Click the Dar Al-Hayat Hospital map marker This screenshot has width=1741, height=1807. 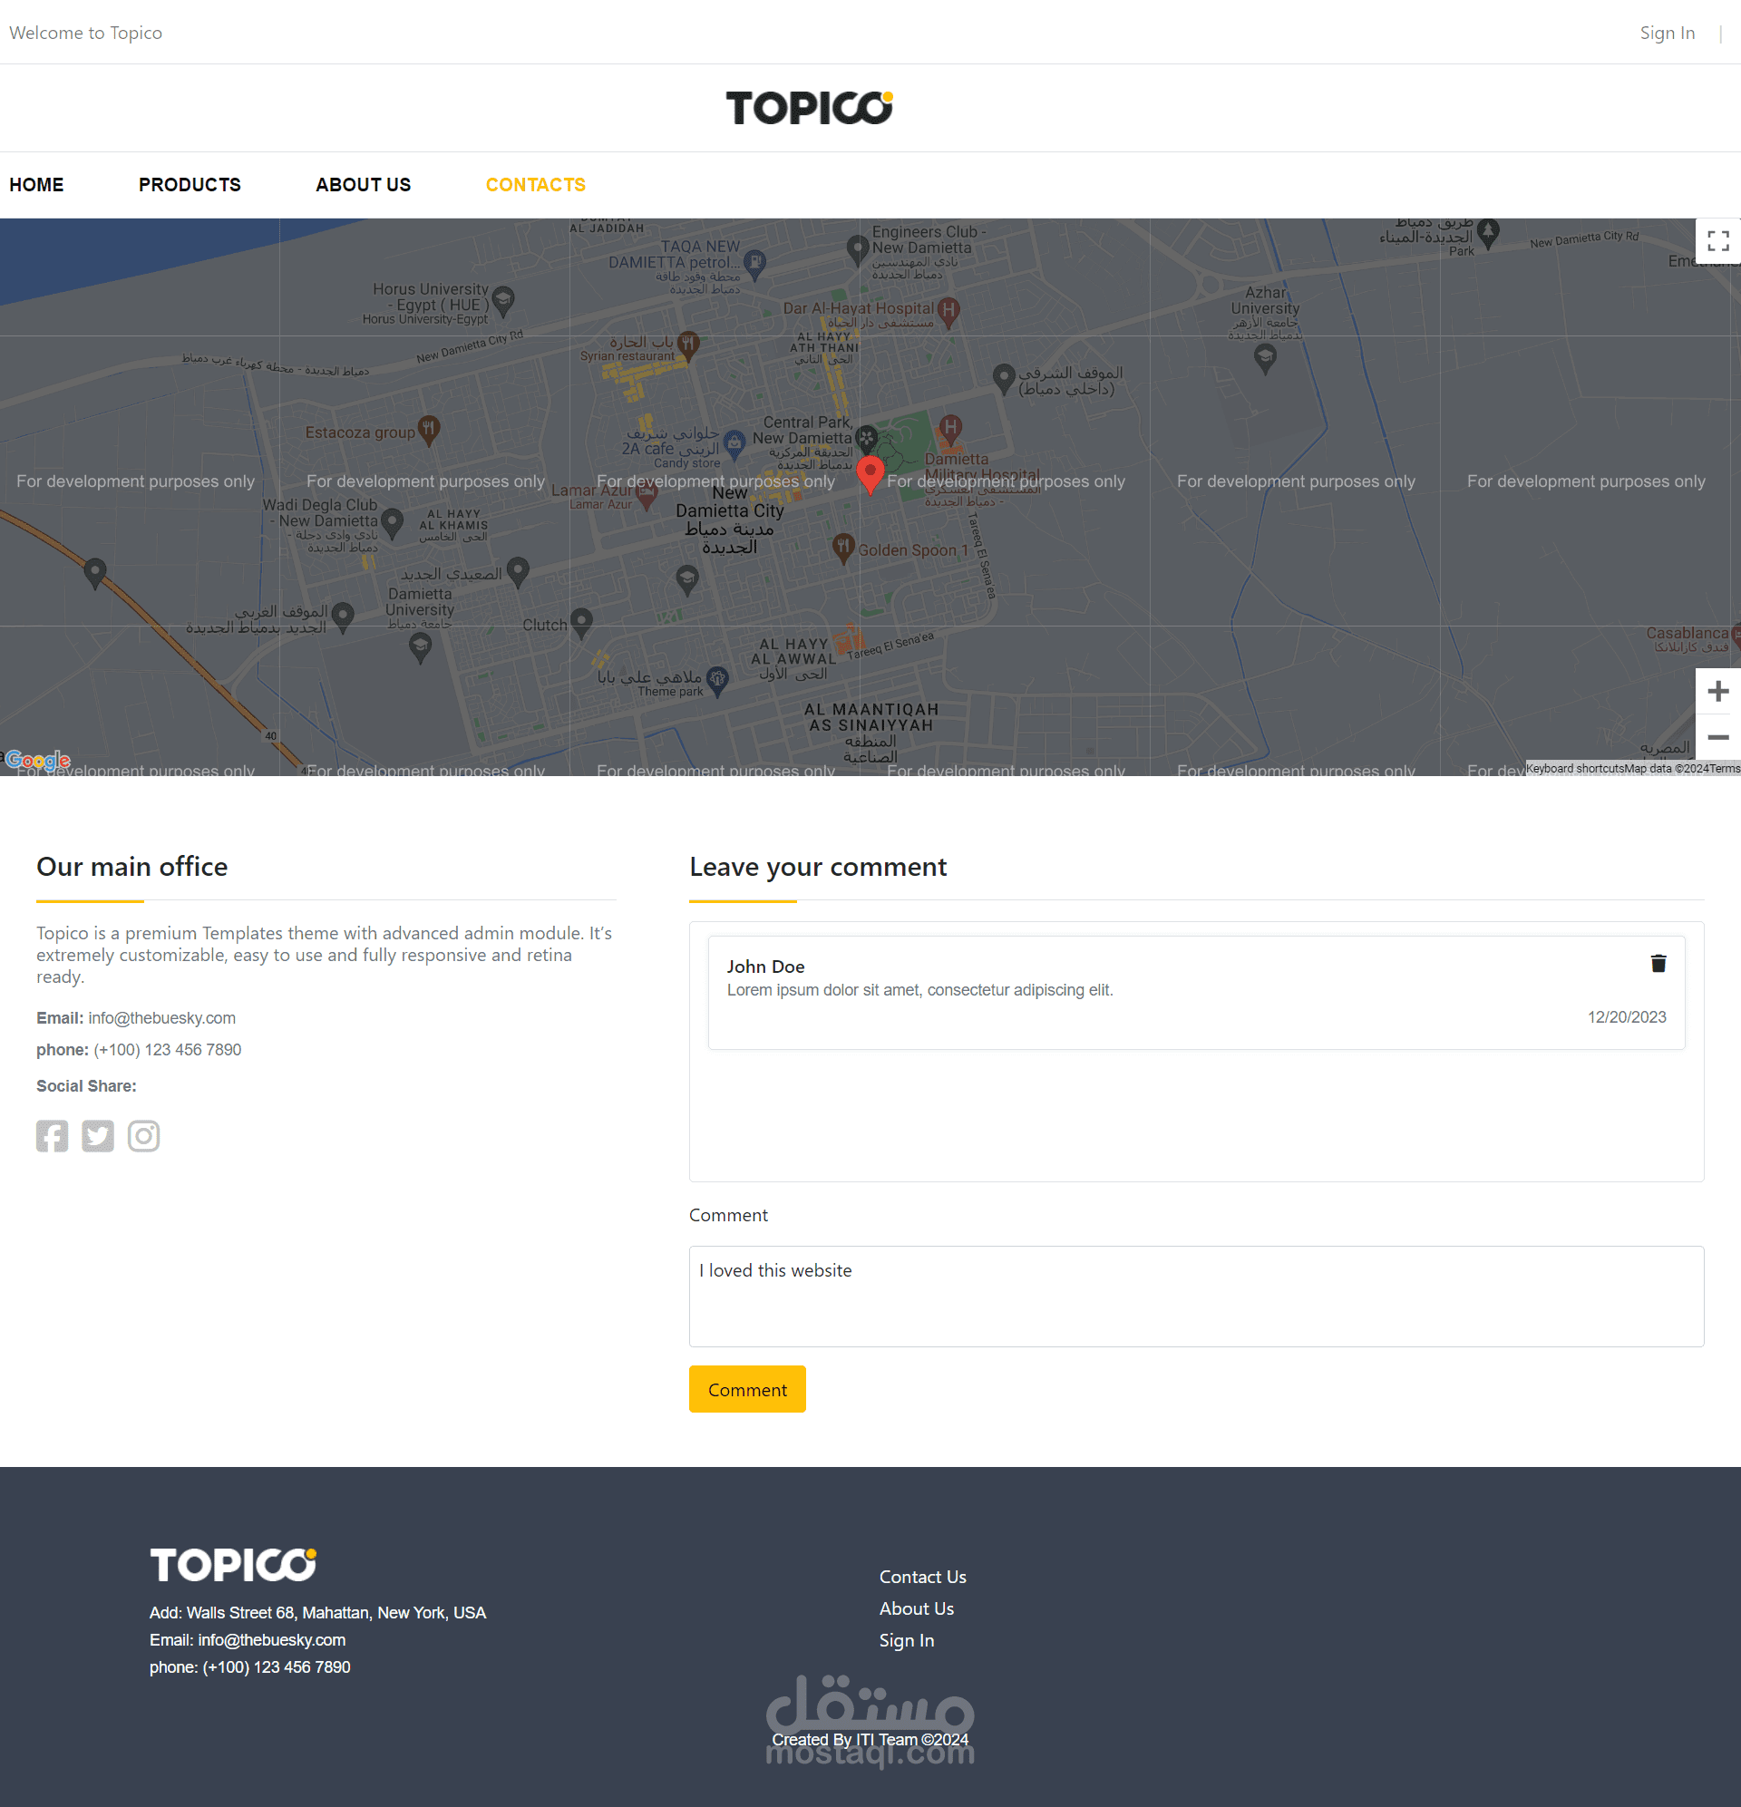948,311
